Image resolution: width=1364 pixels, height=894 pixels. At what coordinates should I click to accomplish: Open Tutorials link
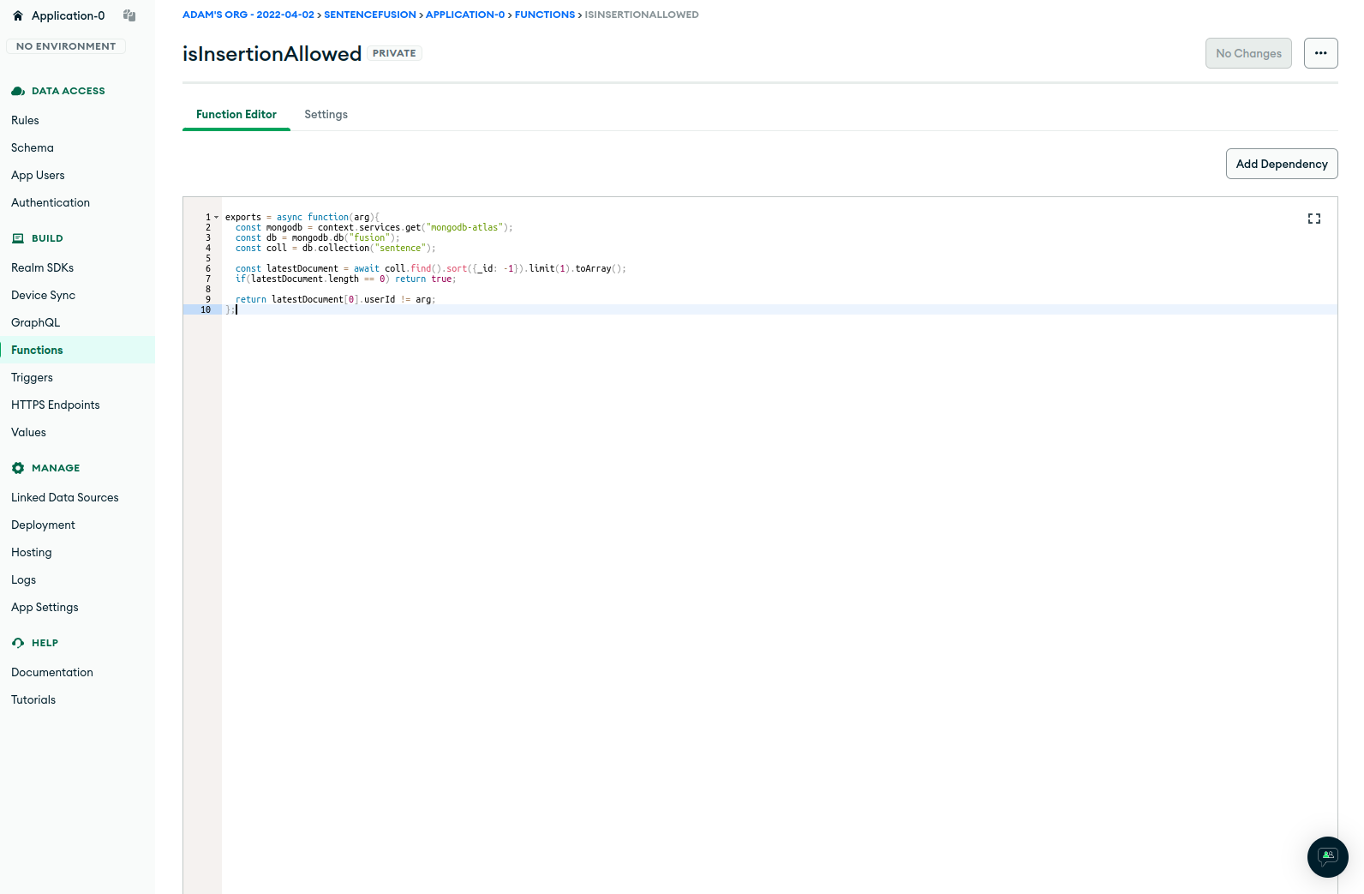click(x=33, y=699)
